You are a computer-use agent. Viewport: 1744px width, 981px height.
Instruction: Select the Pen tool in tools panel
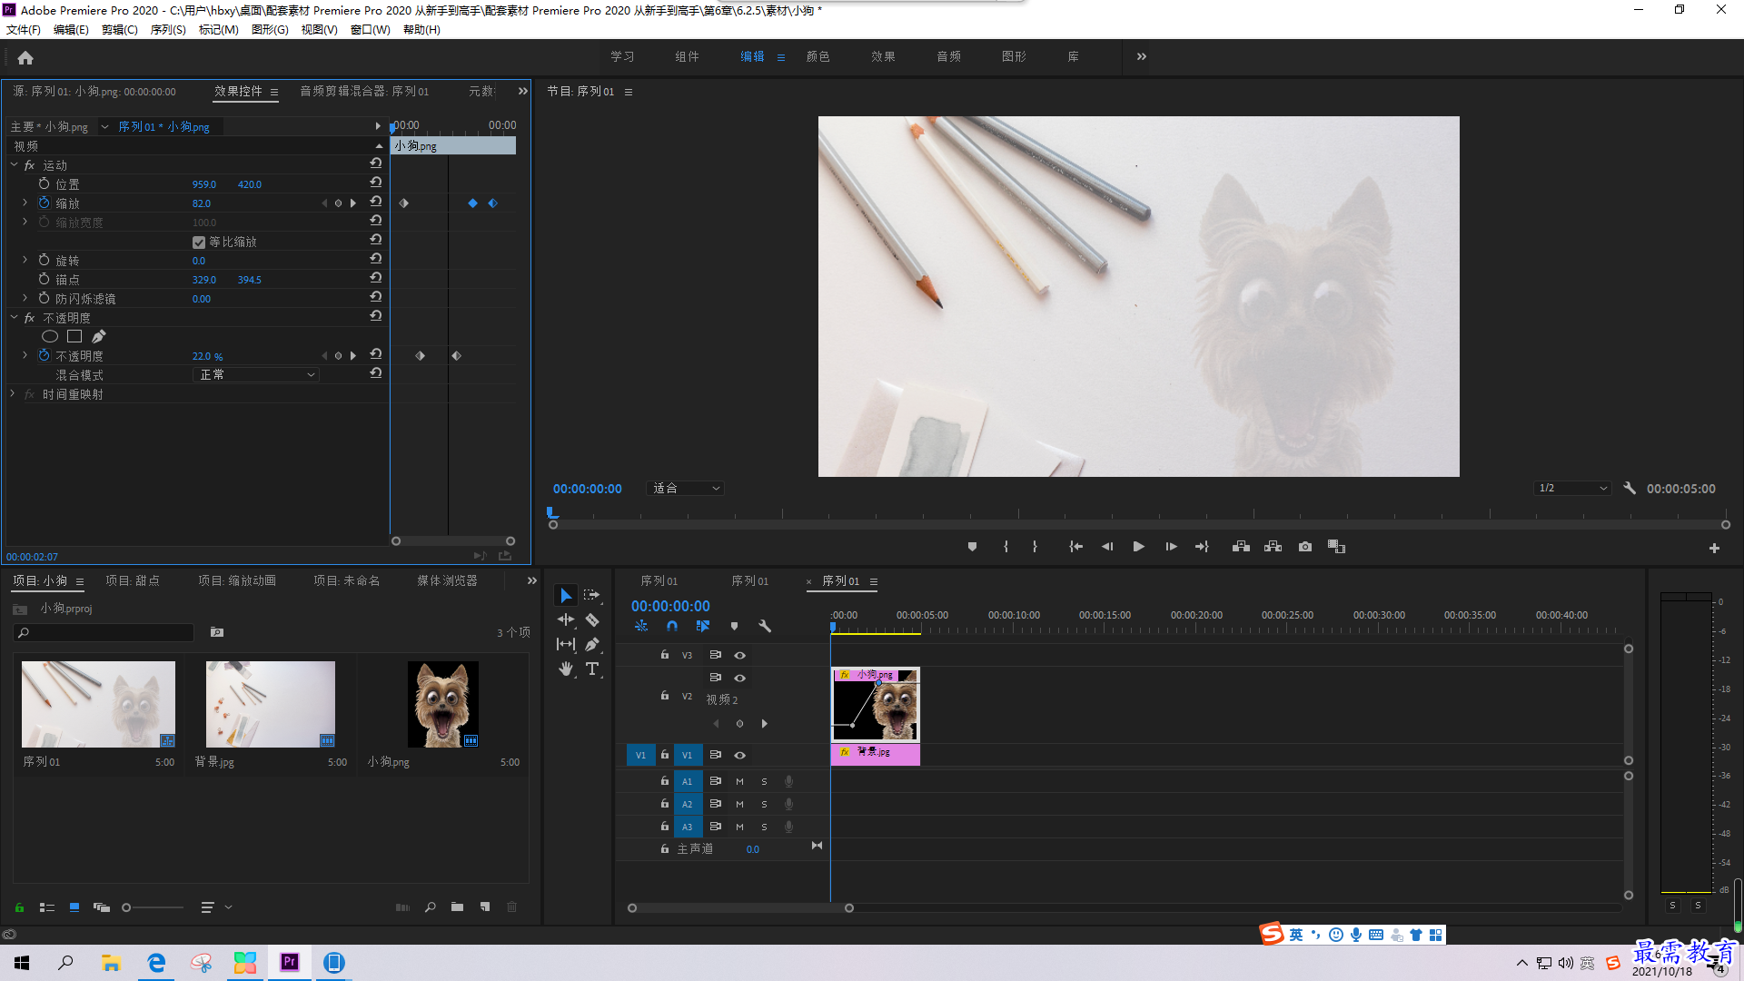point(591,644)
